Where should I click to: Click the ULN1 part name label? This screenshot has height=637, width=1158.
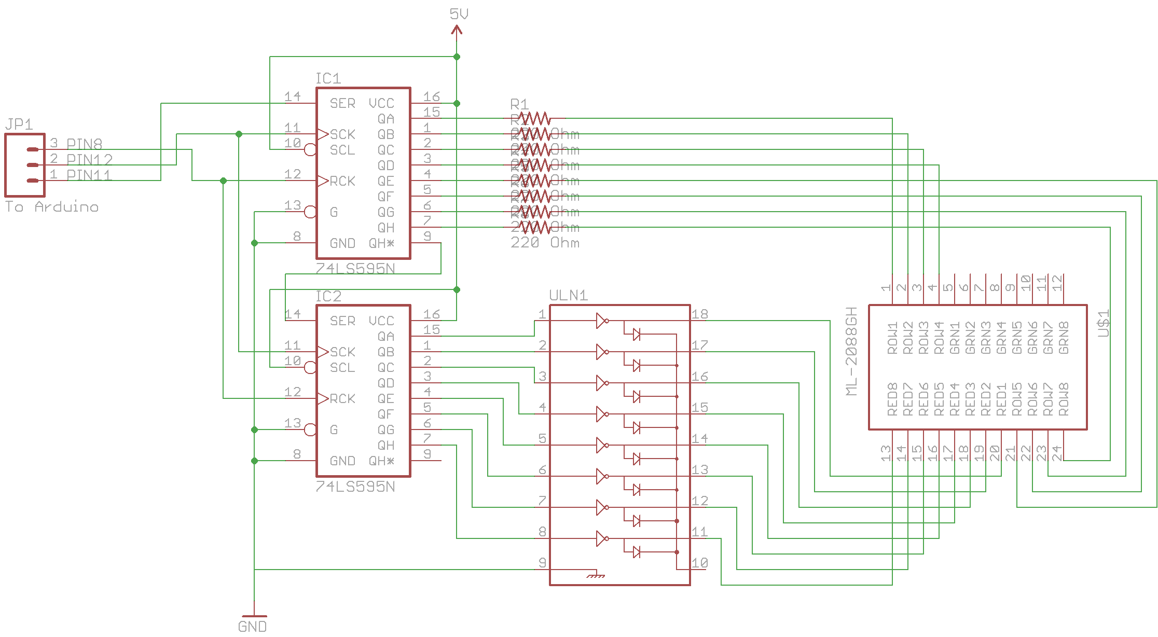(x=568, y=295)
